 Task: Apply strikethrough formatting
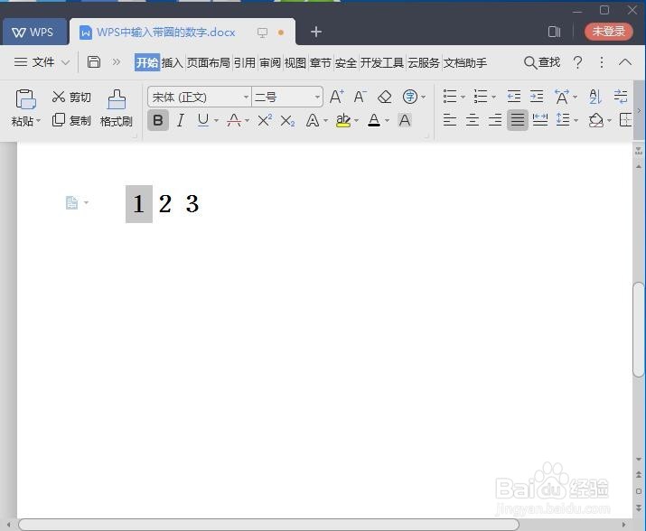pyautogui.click(x=234, y=120)
